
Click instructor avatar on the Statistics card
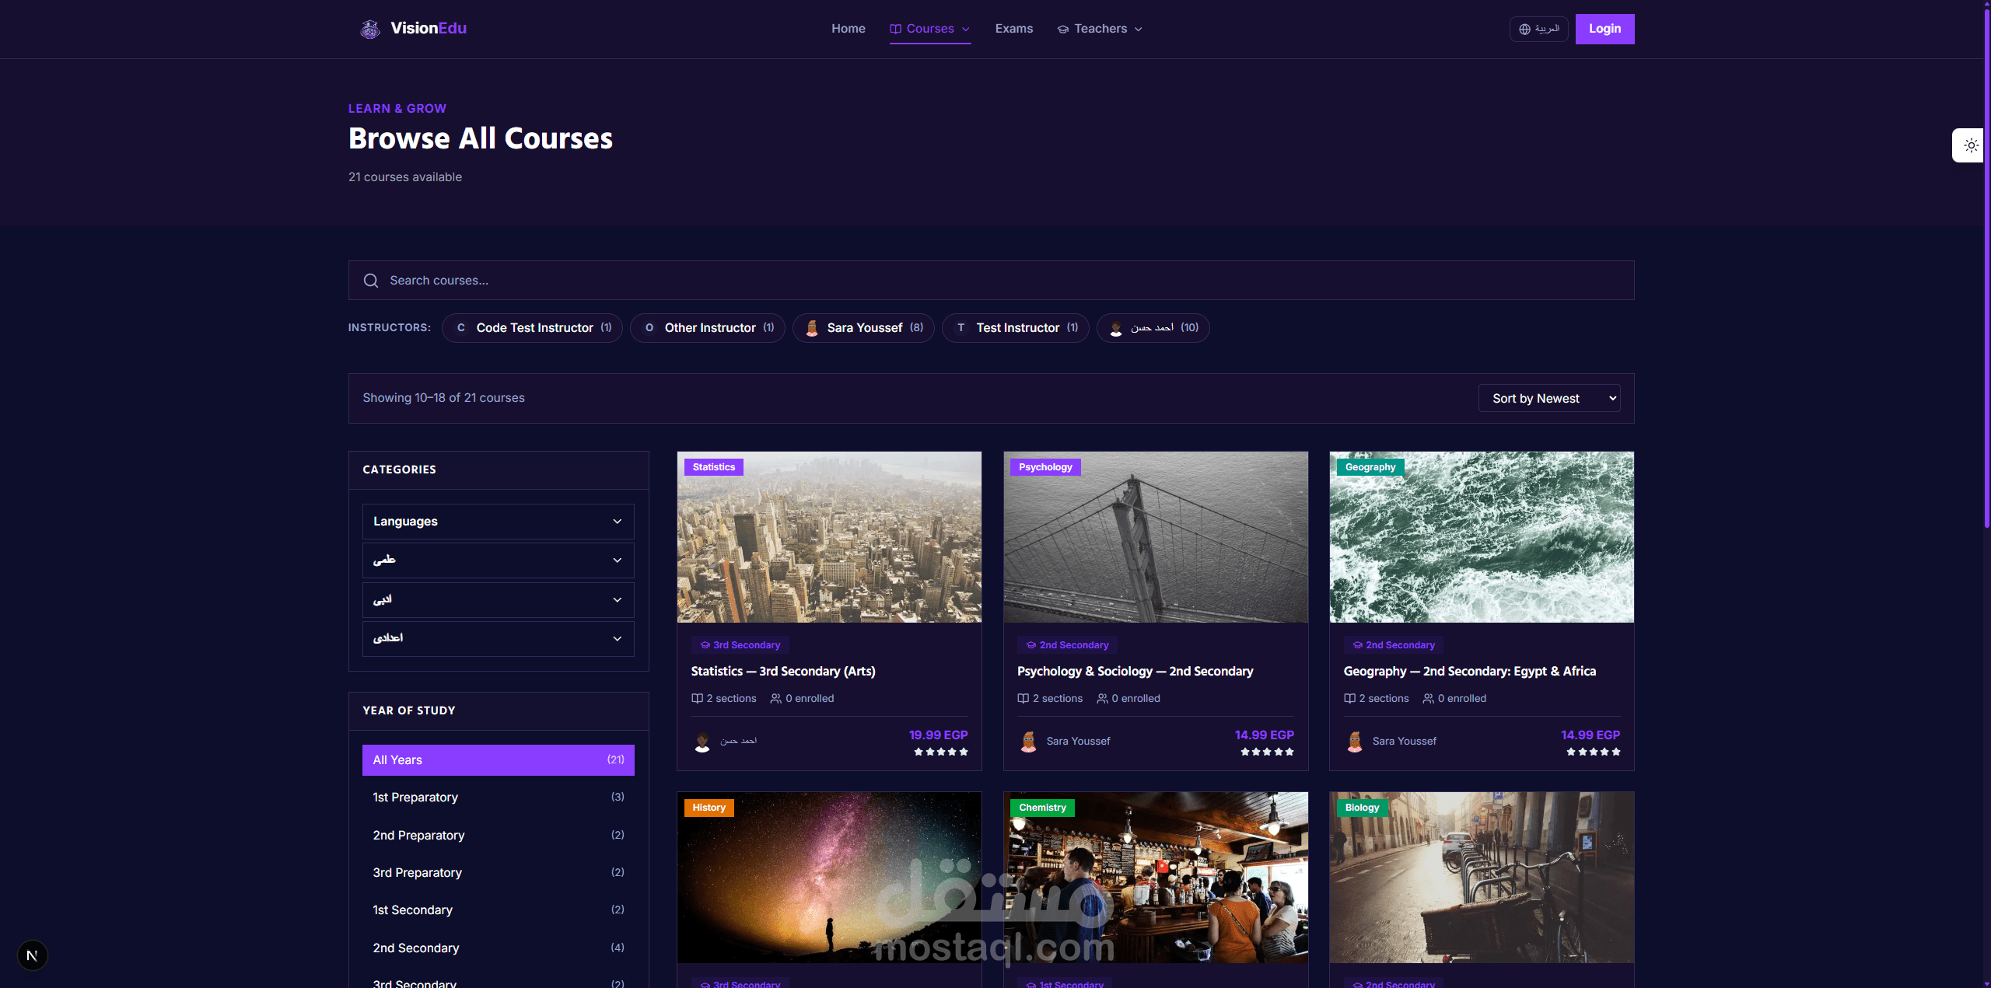(702, 742)
